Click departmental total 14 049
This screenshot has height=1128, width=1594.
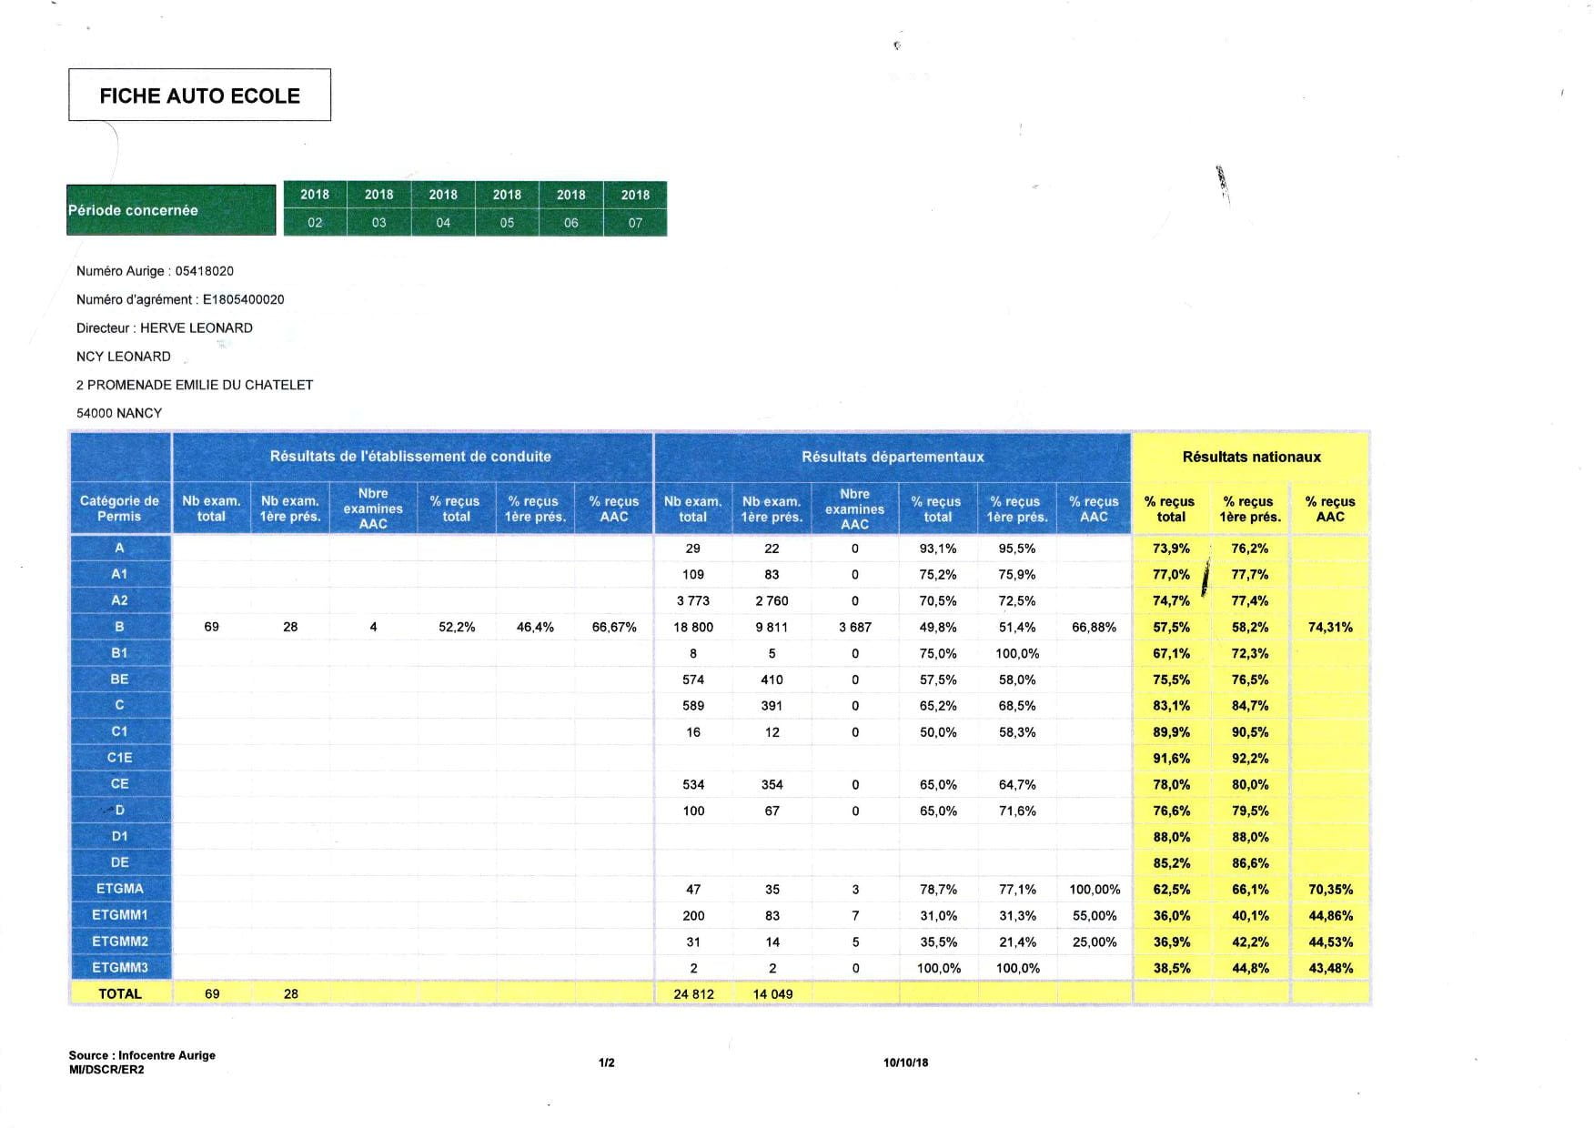[x=772, y=994]
